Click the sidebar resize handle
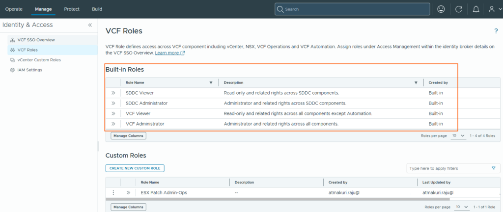 [x=98, y=146]
